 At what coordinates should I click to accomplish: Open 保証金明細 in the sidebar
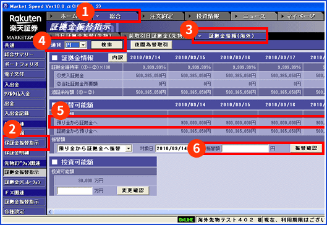[x=24, y=153]
